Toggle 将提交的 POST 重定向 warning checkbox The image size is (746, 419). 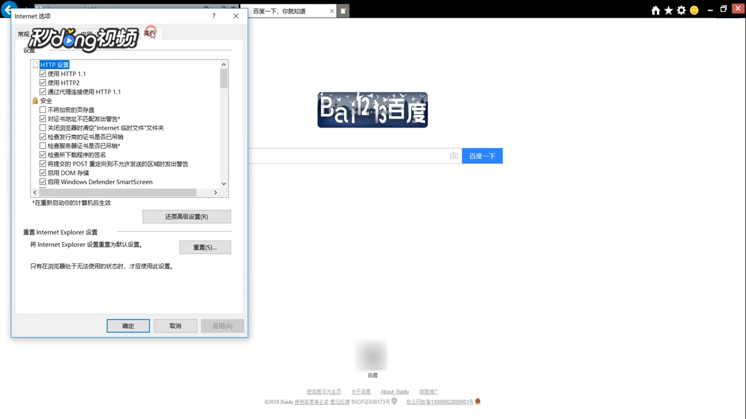pos(43,164)
